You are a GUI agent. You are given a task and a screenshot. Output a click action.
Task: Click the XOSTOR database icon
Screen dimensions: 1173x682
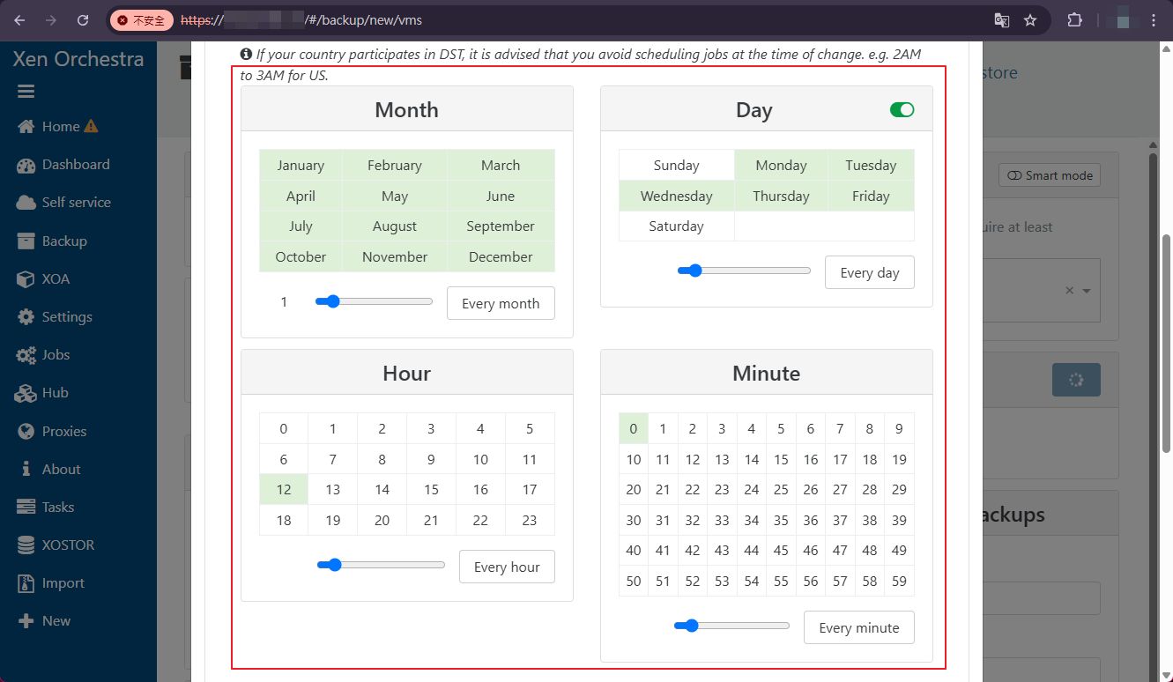coord(26,545)
